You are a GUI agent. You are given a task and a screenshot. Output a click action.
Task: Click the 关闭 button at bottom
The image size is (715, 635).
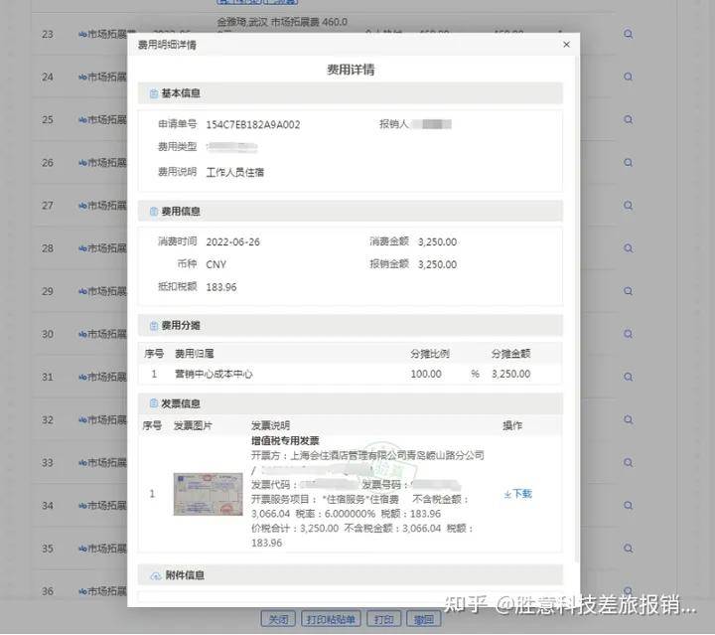tap(278, 619)
